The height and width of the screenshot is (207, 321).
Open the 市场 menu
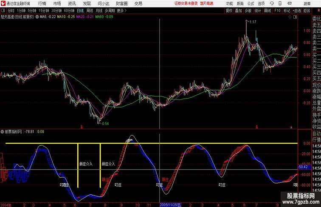pyautogui.click(x=57, y=3)
